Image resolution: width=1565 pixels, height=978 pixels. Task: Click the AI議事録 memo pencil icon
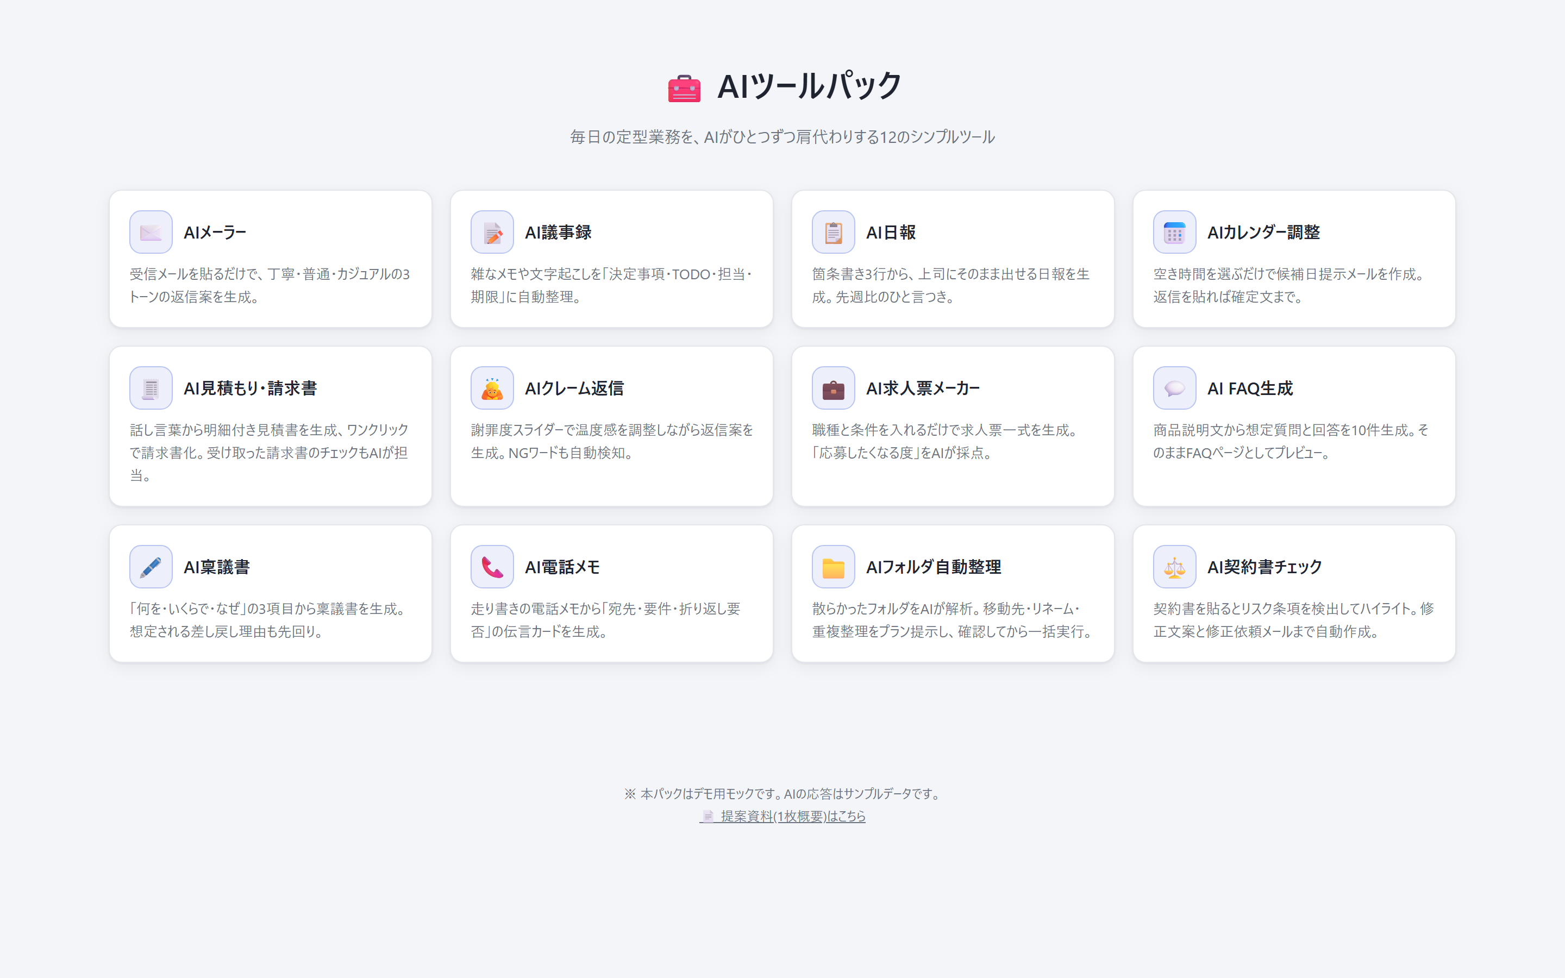(492, 232)
